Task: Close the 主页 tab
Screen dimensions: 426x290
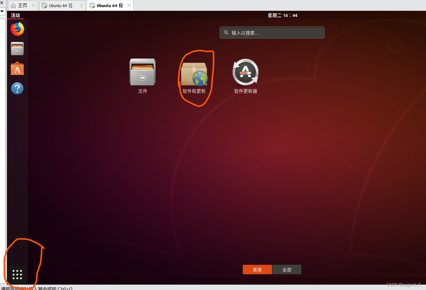Action: tap(33, 6)
